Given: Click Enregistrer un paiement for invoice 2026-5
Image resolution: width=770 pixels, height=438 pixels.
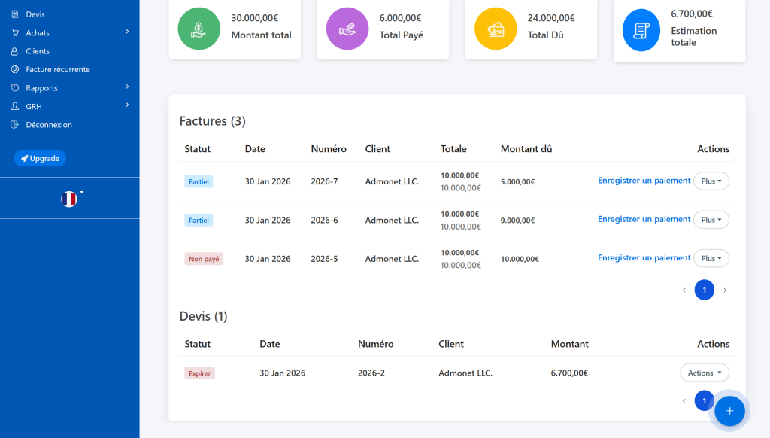Looking at the screenshot, I should point(644,258).
